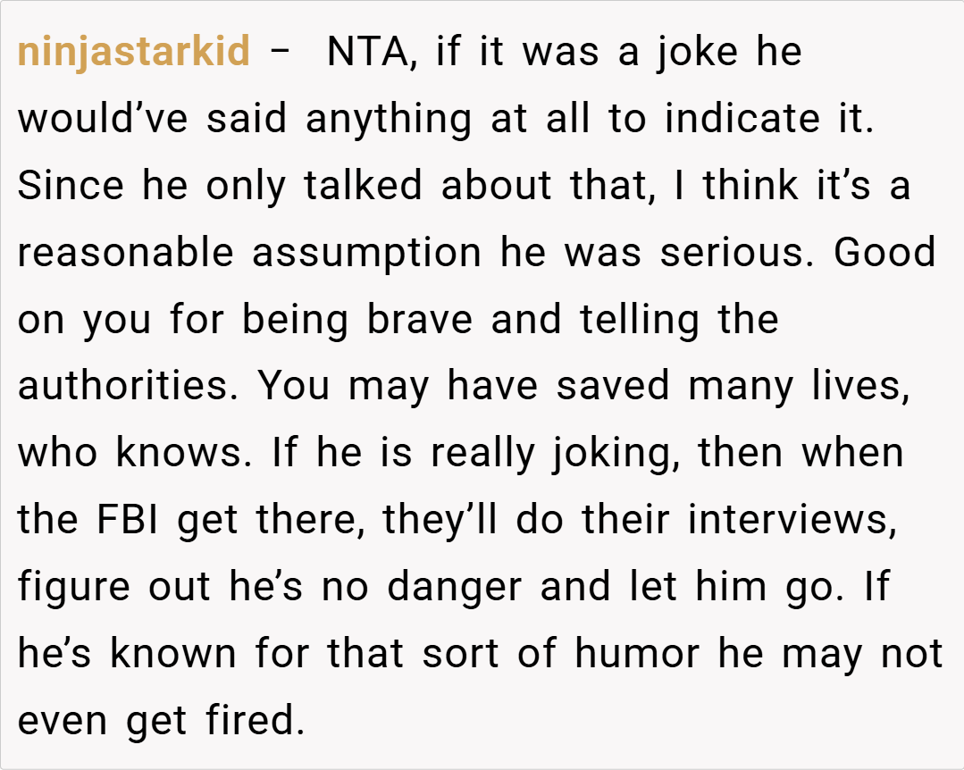This screenshot has width=964, height=770.
Task: Open the ninjastarkid user profile link
Action: [x=134, y=53]
